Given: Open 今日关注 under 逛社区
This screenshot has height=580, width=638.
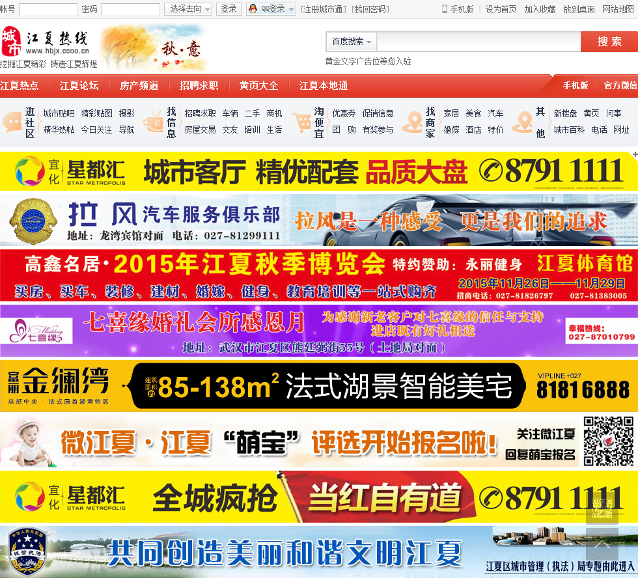Looking at the screenshot, I should point(96,130).
